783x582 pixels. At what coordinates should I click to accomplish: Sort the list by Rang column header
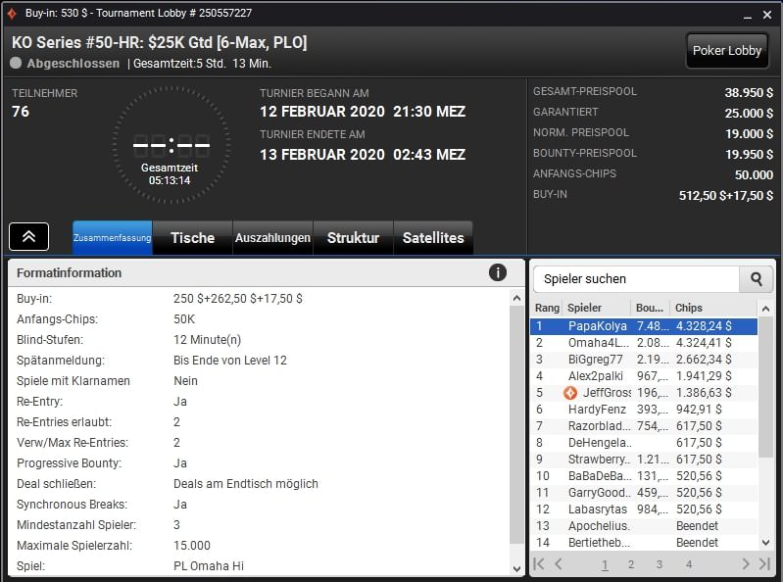point(547,308)
